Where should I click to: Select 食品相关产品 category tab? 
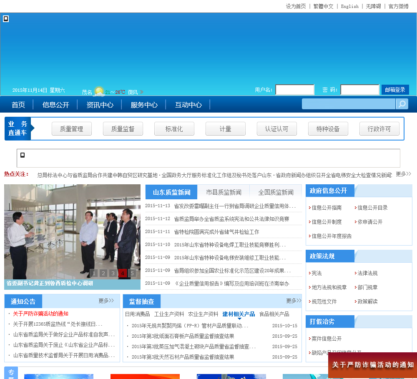[x=274, y=314]
